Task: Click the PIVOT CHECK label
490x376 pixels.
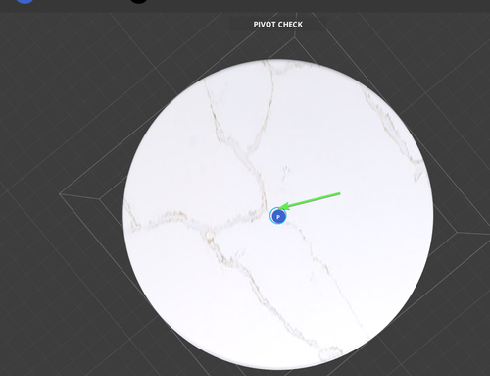Action: pos(278,25)
